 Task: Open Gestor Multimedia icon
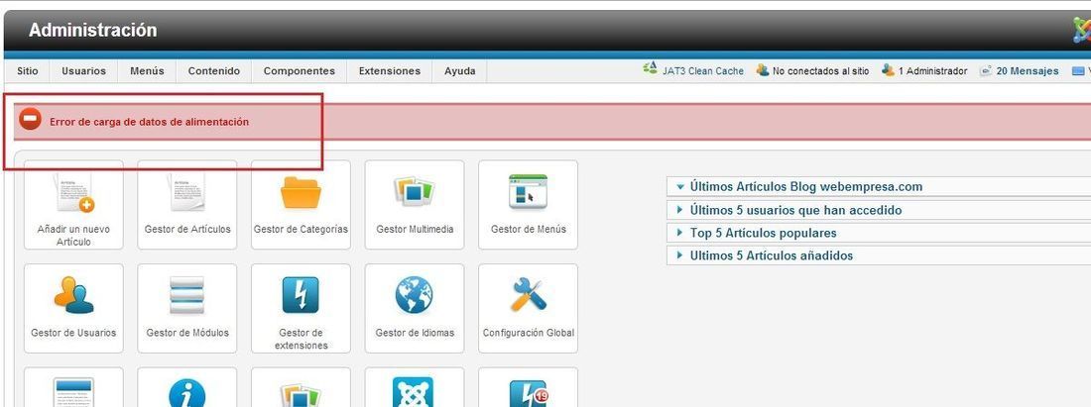click(x=415, y=192)
